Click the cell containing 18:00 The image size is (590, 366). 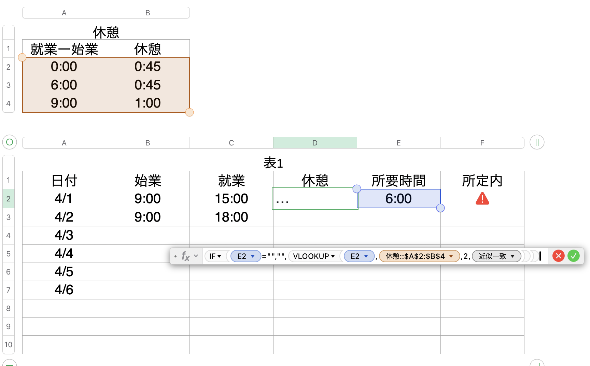[x=231, y=217]
